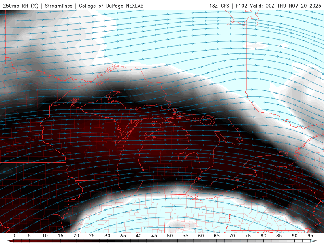The image size is (324, 243).
Task: Choose the "50" color scale label
Action: point(170,236)
